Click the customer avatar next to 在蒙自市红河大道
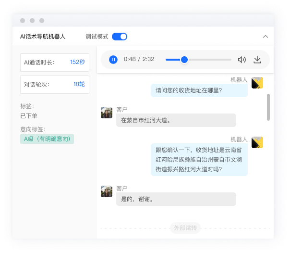This screenshot has width=290, height=253. coord(107,113)
